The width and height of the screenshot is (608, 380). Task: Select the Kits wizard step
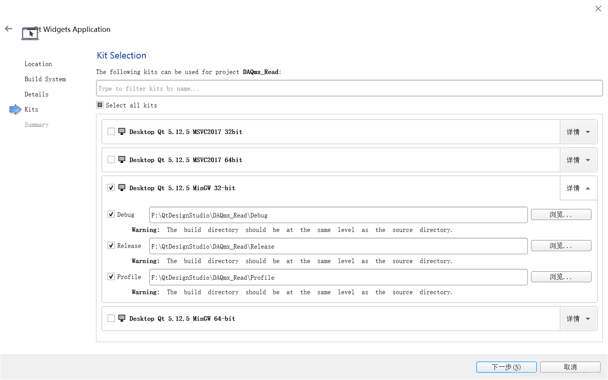pyautogui.click(x=32, y=109)
